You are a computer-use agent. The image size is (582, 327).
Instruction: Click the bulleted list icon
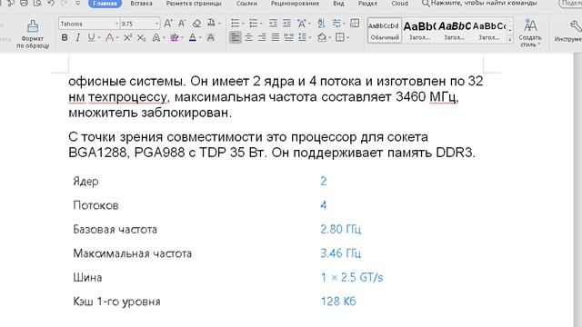click(x=235, y=24)
